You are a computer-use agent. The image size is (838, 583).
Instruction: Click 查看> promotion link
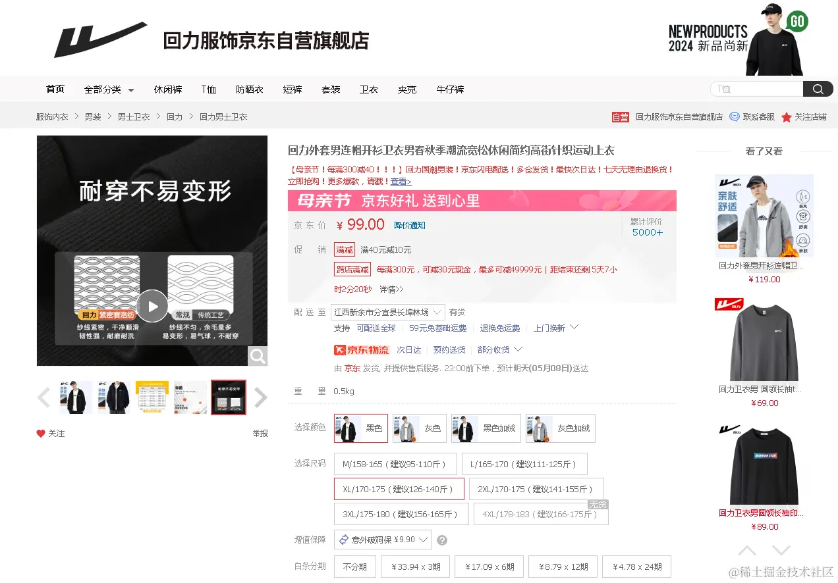pos(401,182)
